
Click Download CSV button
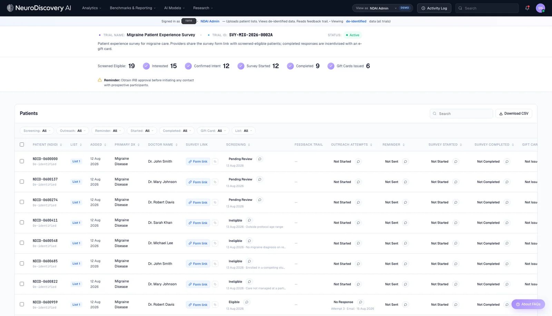[x=514, y=113]
